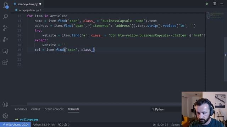
Task: Select Python 3.8.2 64-bit interpreter in status bar
Action: (x=43, y=125)
